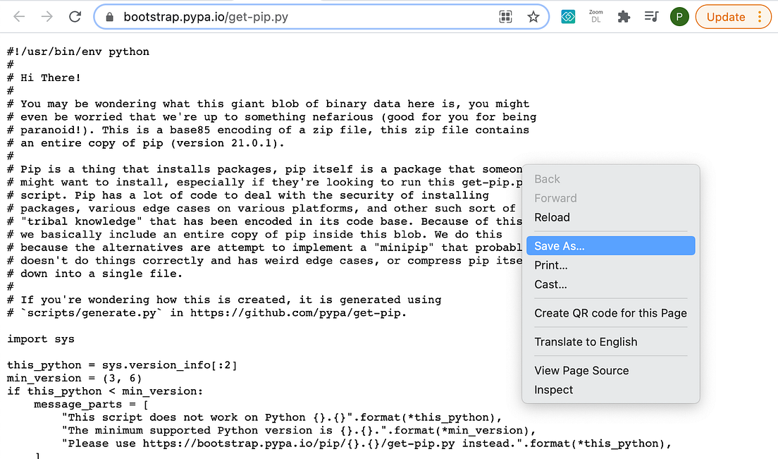
Task: Click the line '# we basically include an entire copy'
Action: (254, 235)
